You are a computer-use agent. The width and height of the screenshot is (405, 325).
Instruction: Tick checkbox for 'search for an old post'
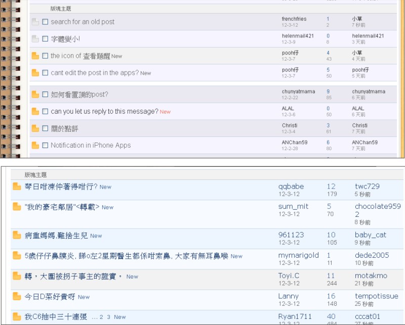tap(45, 22)
